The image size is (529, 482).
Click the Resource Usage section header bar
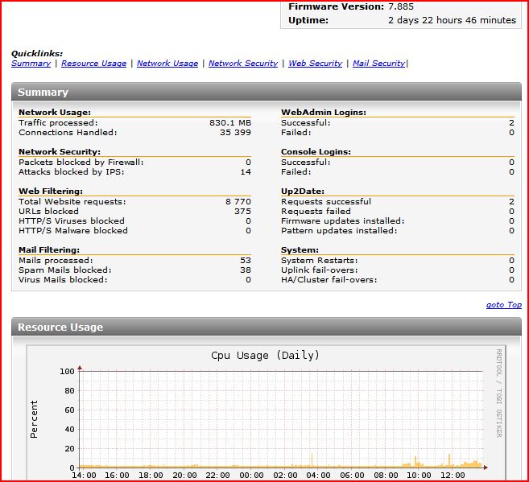tap(266, 328)
